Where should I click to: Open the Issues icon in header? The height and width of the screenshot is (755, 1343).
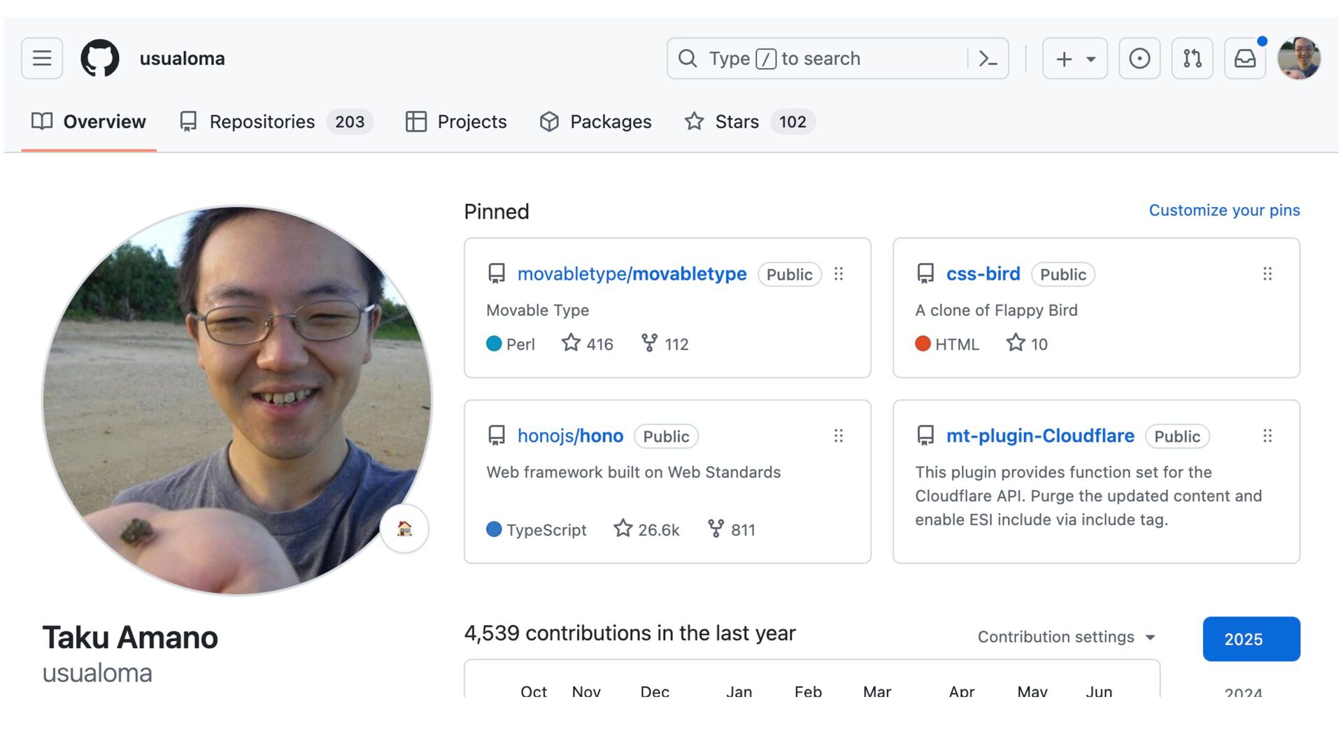(x=1139, y=59)
